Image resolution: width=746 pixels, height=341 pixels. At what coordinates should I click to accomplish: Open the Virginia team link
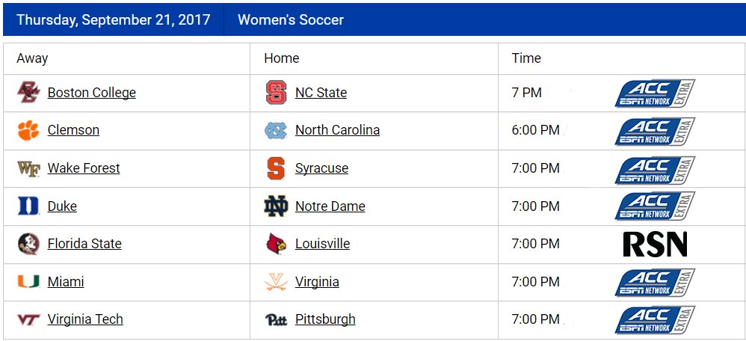pos(318,282)
